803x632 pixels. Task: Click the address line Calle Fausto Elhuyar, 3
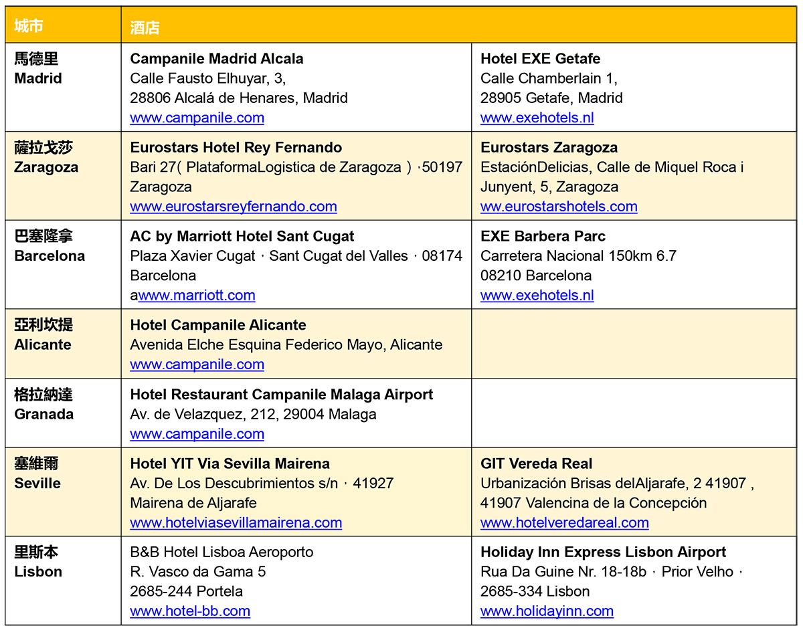click(208, 79)
